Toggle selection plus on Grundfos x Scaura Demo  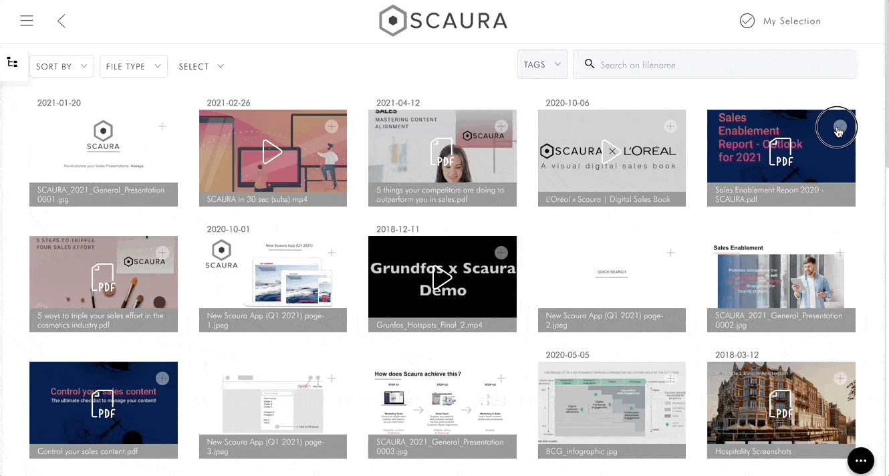[x=501, y=253]
